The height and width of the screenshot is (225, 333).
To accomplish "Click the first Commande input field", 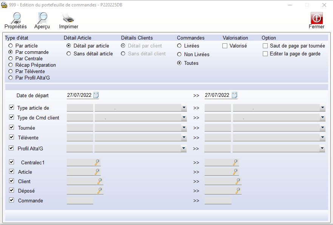I will click(80, 201).
